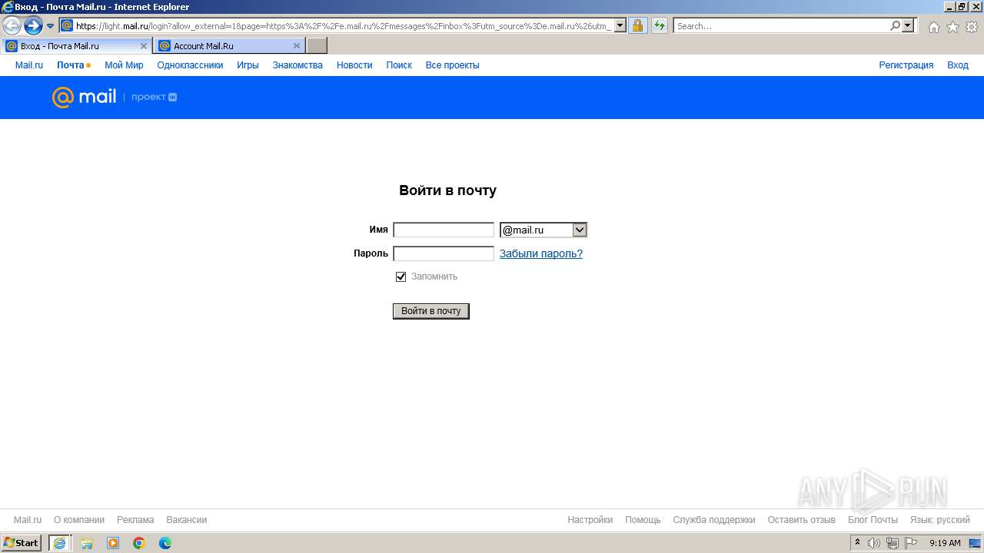Image resolution: width=984 pixels, height=553 pixels.
Task: Open the Почта navigation item
Action: click(71, 65)
